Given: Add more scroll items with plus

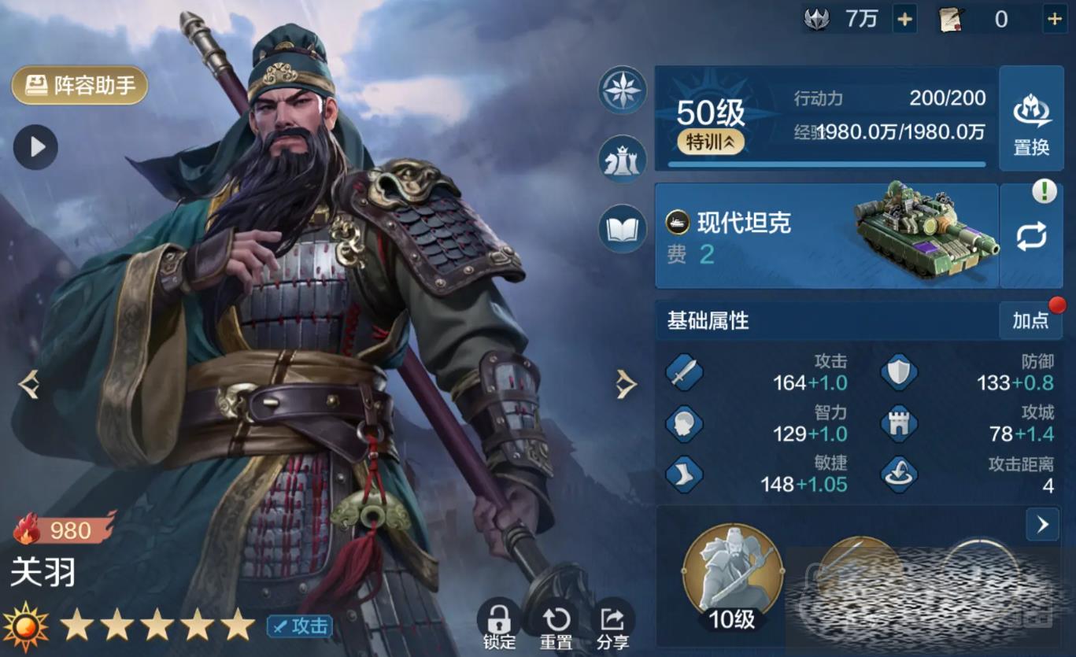Looking at the screenshot, I should point(1055,19).
